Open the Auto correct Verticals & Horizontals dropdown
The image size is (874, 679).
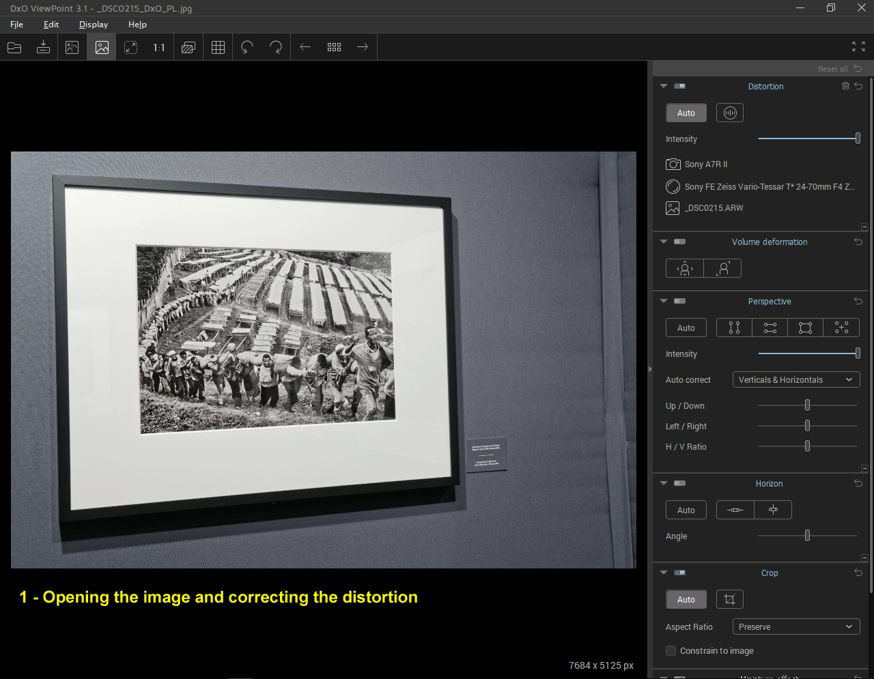[795, 379]
